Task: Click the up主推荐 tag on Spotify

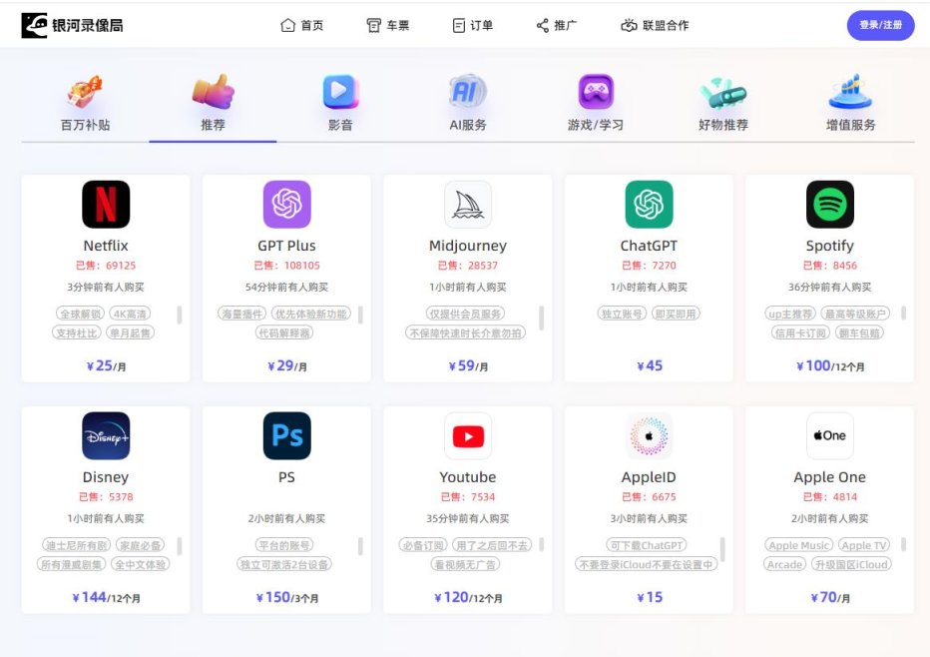Action: 790,314
